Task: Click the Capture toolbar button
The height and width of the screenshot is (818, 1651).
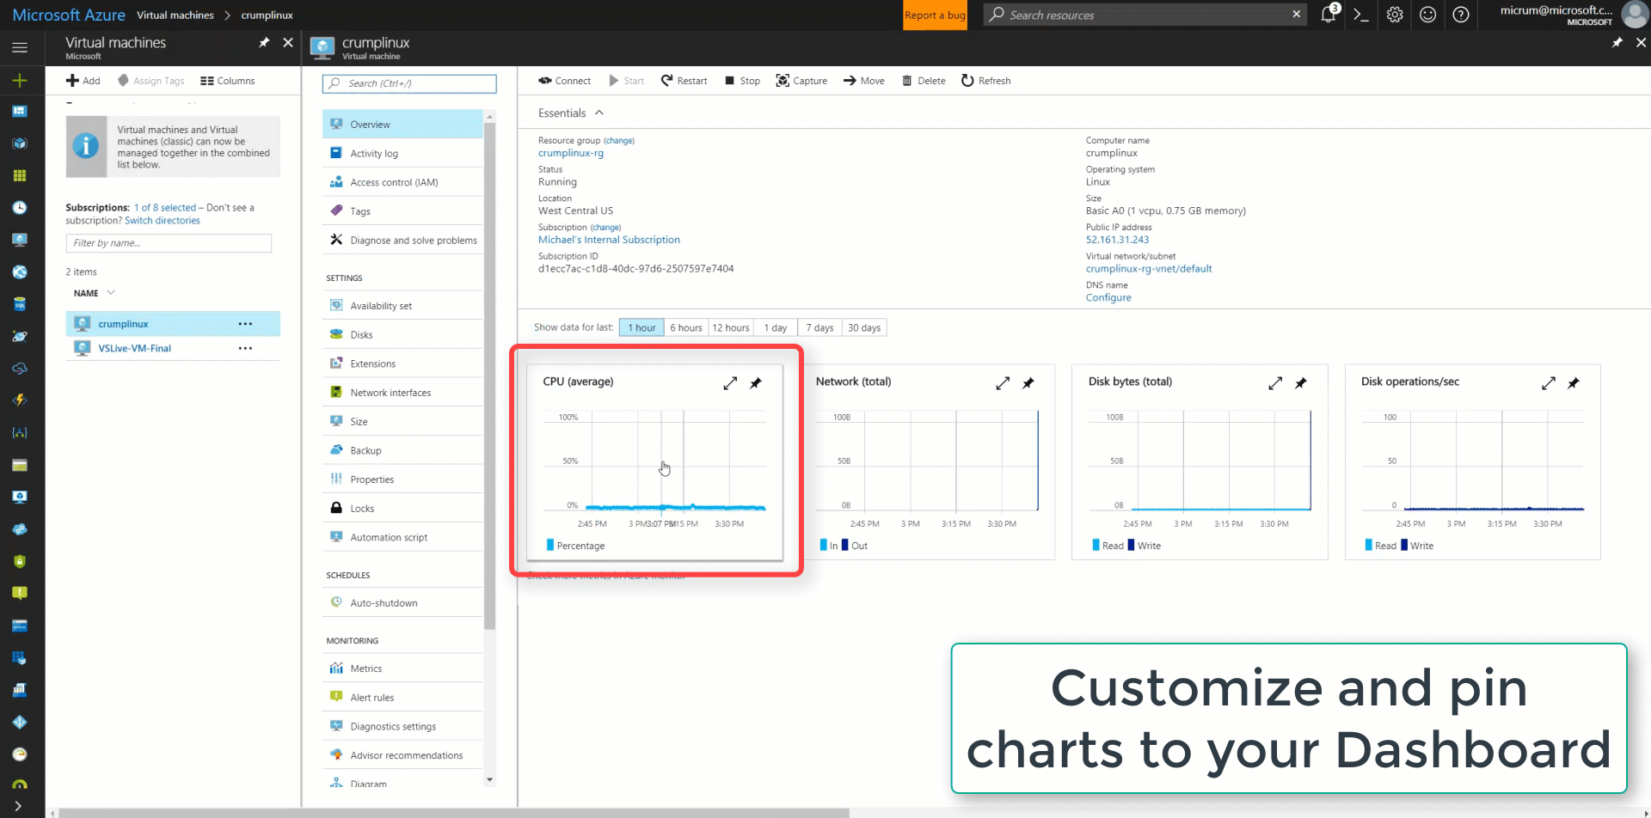Action: (801, 81)
